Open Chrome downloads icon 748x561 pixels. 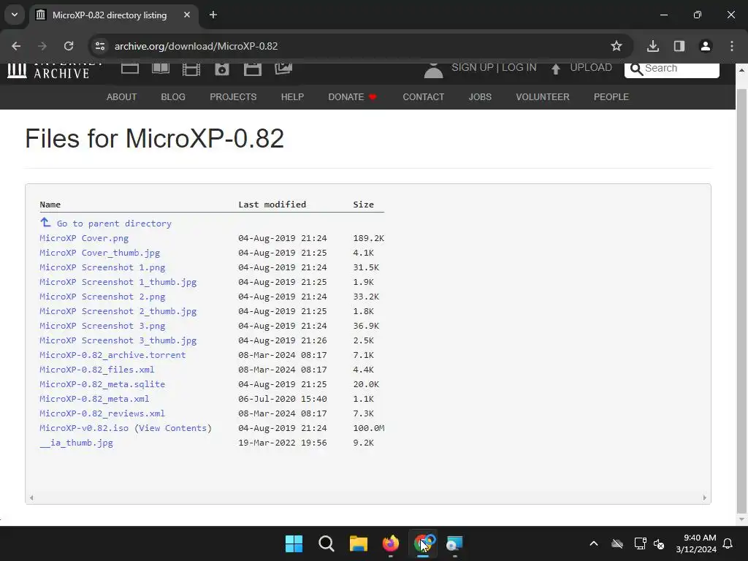click(x=653, y=46)
